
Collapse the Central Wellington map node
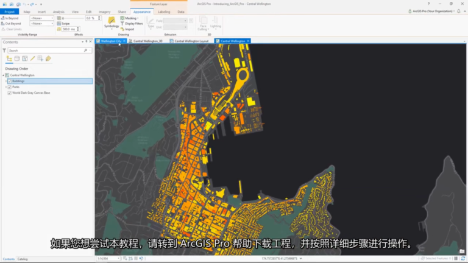(x=3, y=75)
